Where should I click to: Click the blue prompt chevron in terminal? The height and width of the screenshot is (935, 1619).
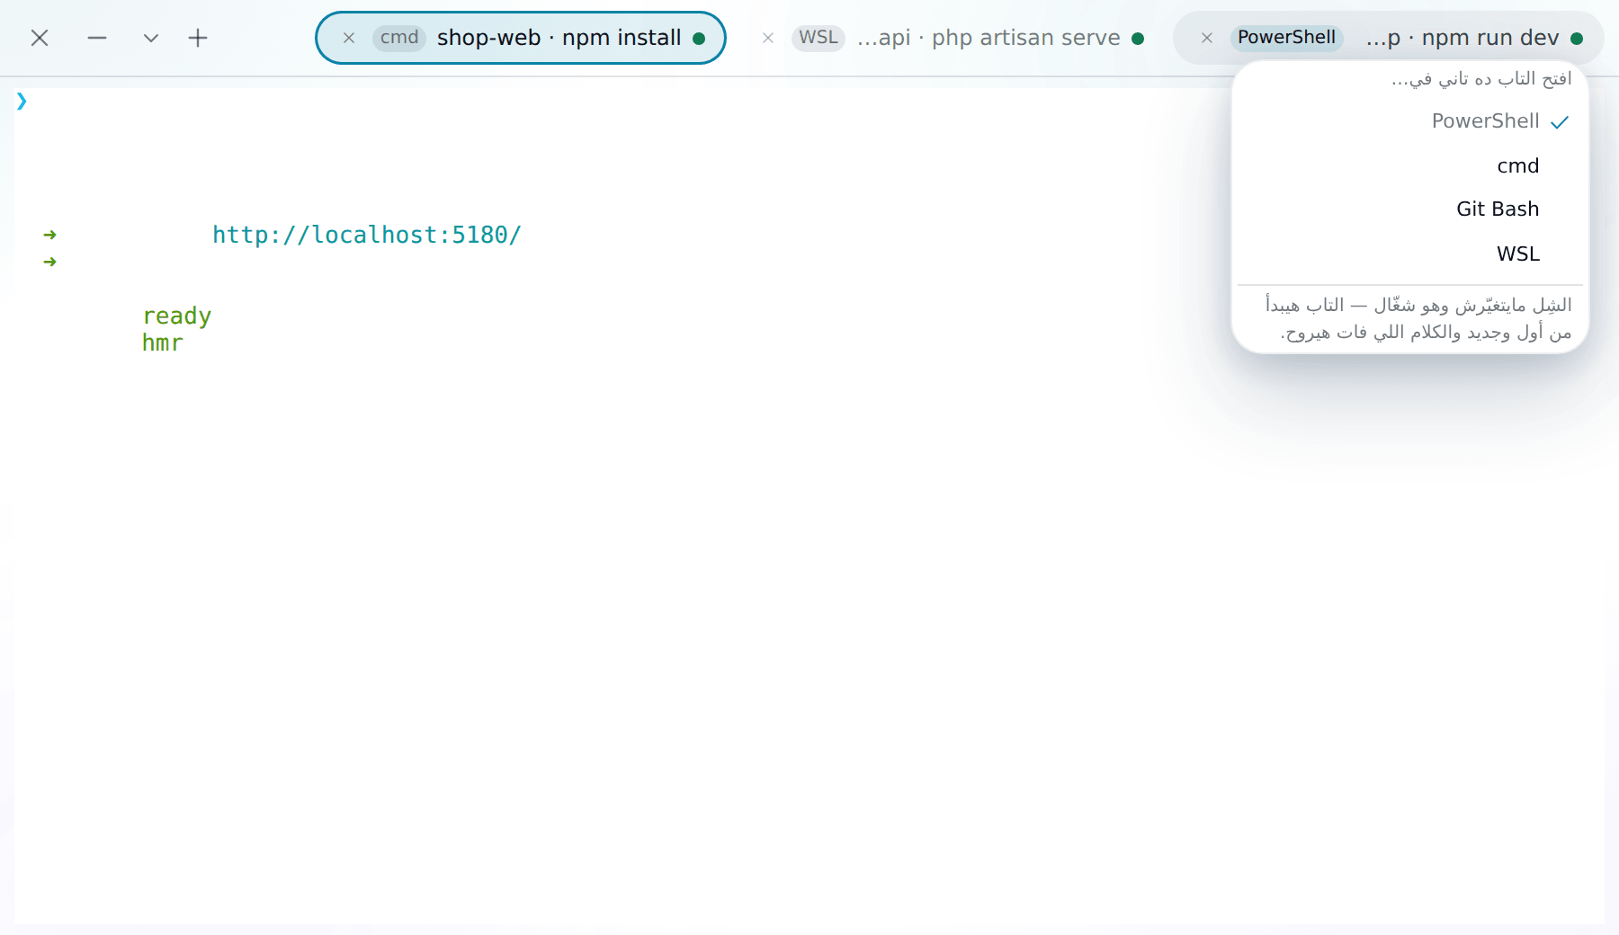coord(22,101)
